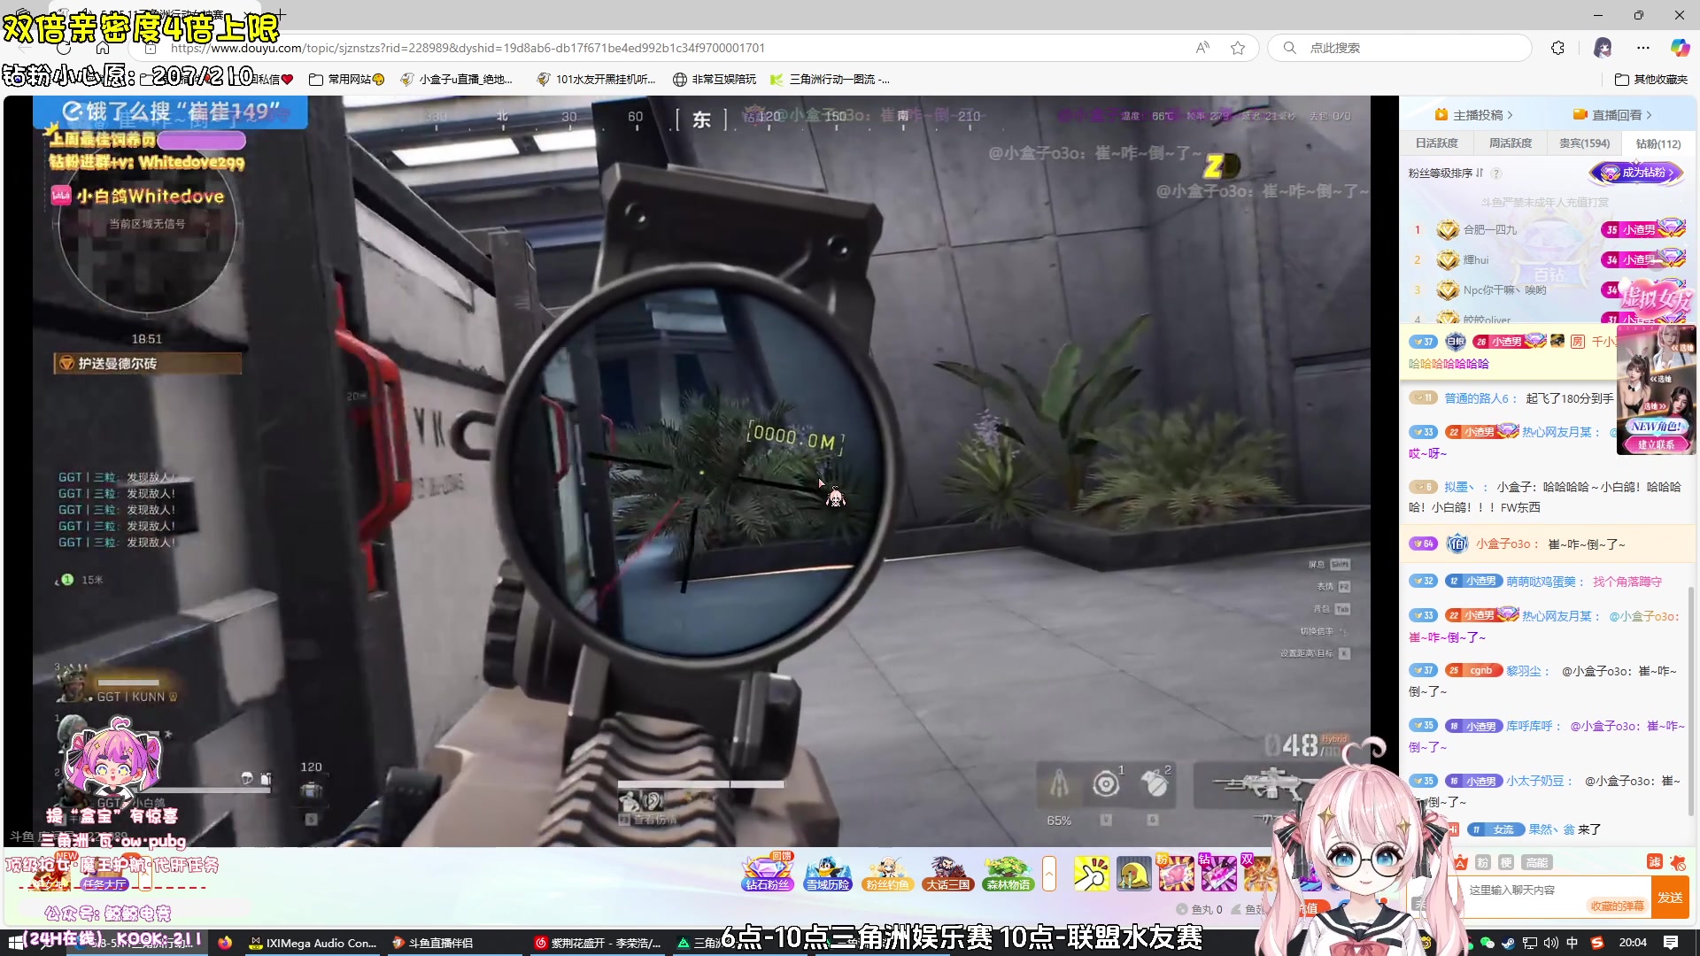Select rank 3 user Npc你干嘛、唉哟

point(1505,290)
